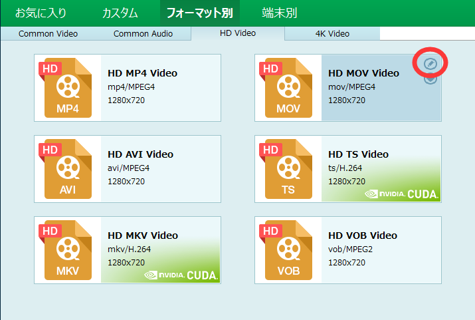Click the HD AVI Video title
Viewport: 475px width, 320px height.
click(x=141, y=154)
